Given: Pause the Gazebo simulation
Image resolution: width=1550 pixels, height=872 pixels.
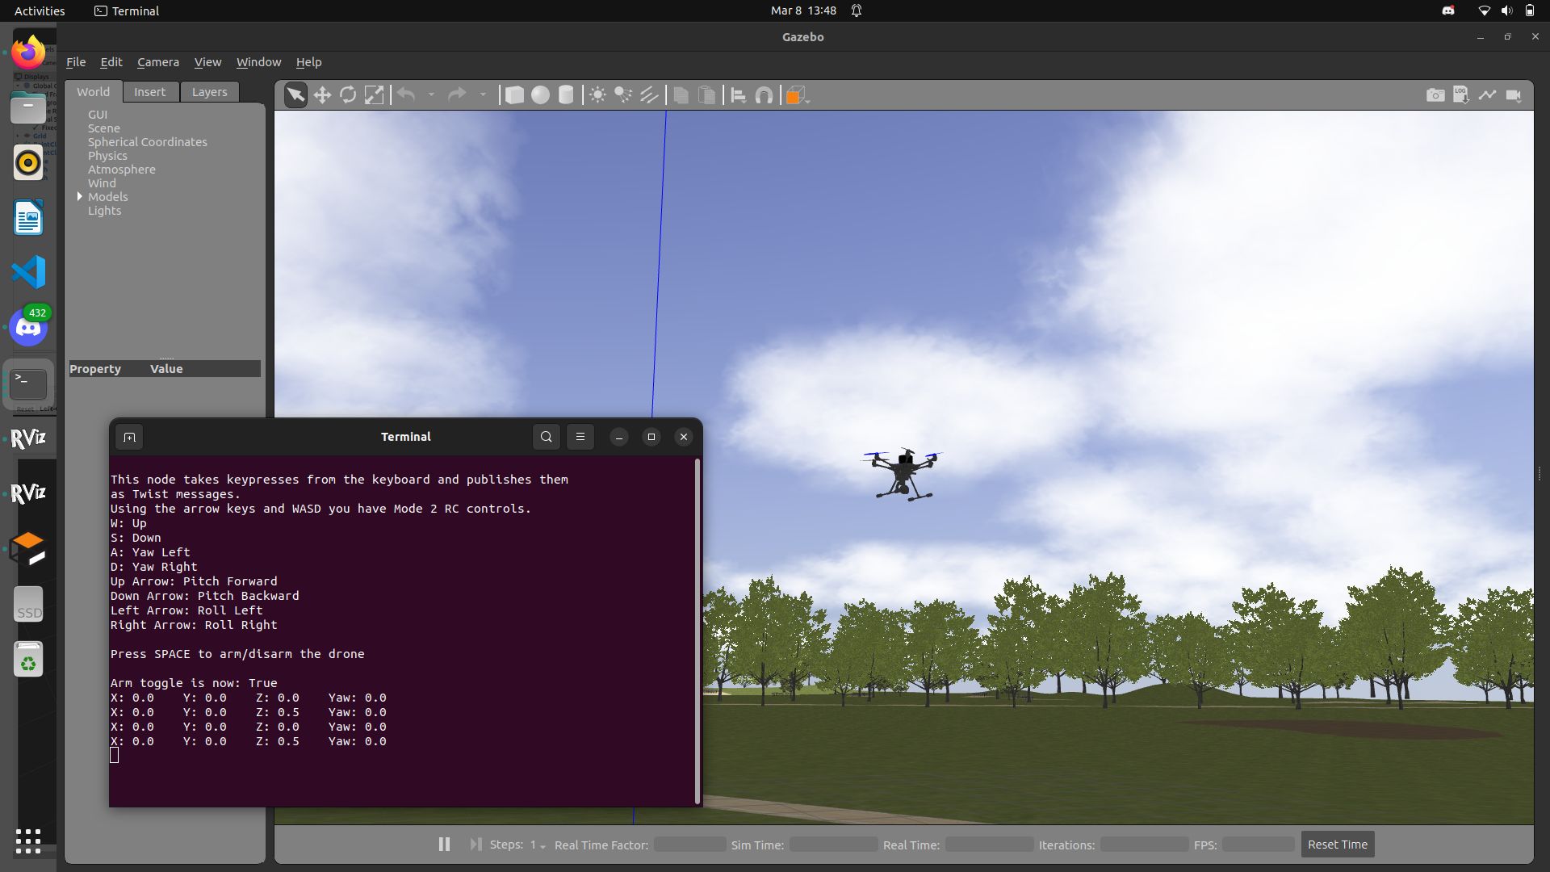Looking at the screenshot, I should click(x=444, y=844).
